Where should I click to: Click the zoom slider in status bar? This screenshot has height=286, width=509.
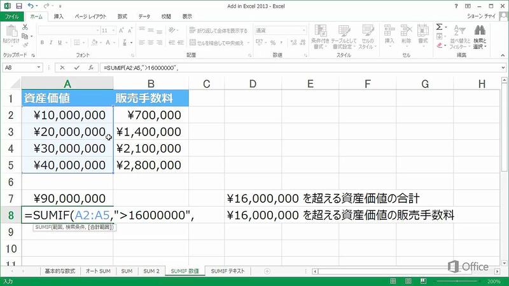(457, 281)
